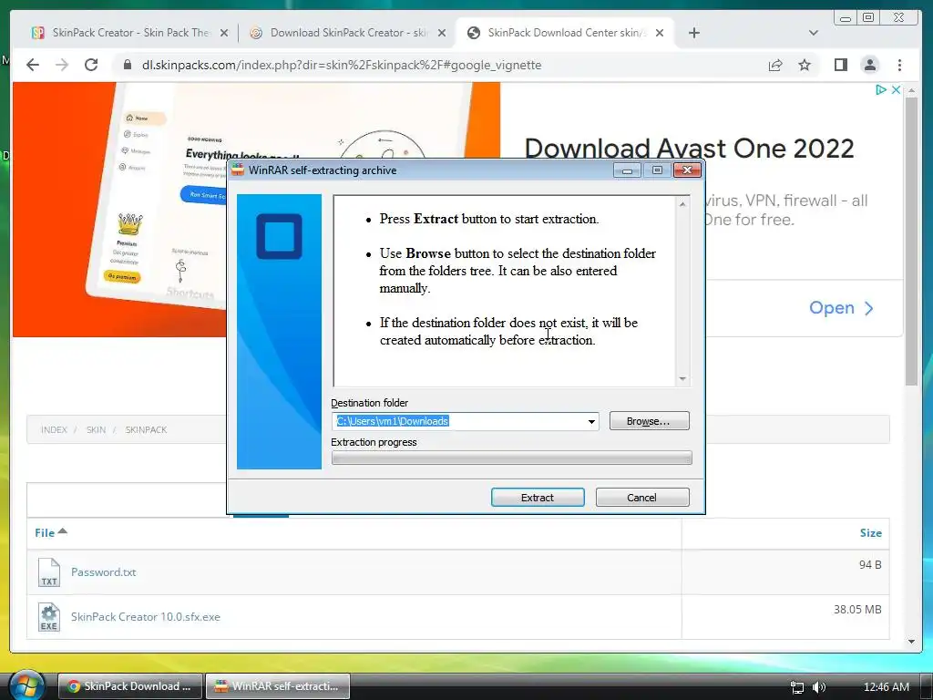Image resolution: width=933 pixels, height=700 pixels.
Task: Open the Avast One 2022 ad link
Action: (x=841, y=308)
